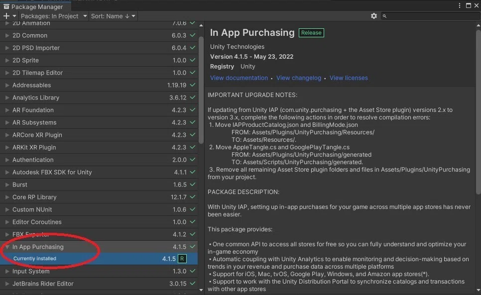Expand the 2D Common package versions

[x=7, y=35]
